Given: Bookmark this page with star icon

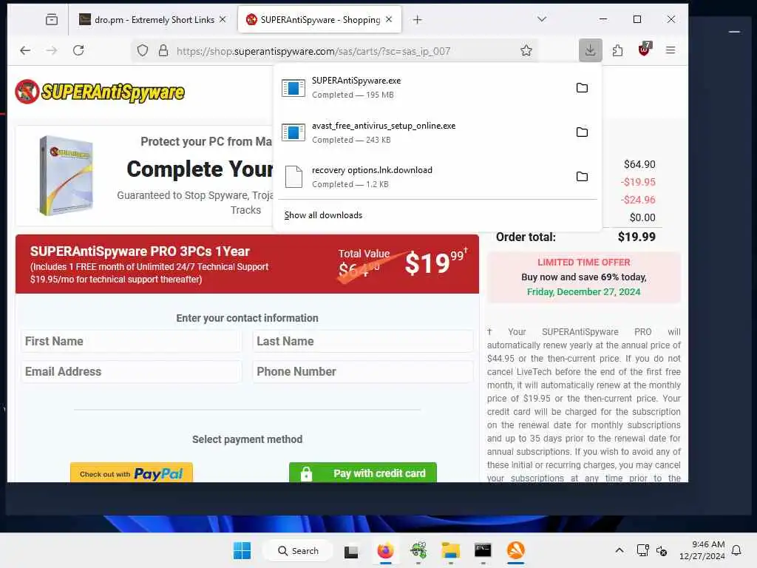Looking at the screenshot, I should [x=526, y=50].
